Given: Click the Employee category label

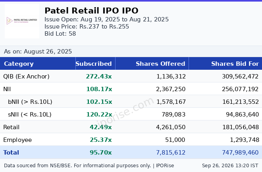Looking at the screenshot, I should pos(17,140).
